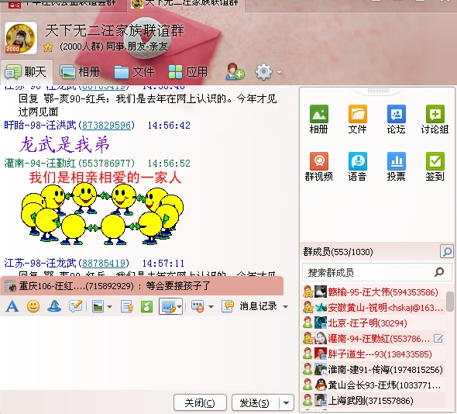Open the smiley emoticon picker
Viewport: 457px width, 414px height.
coord(33,306)
